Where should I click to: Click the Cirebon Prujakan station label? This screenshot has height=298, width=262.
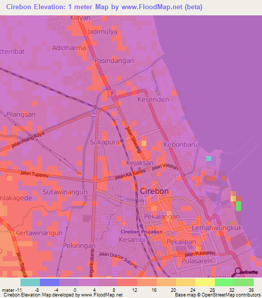point(141,232)
